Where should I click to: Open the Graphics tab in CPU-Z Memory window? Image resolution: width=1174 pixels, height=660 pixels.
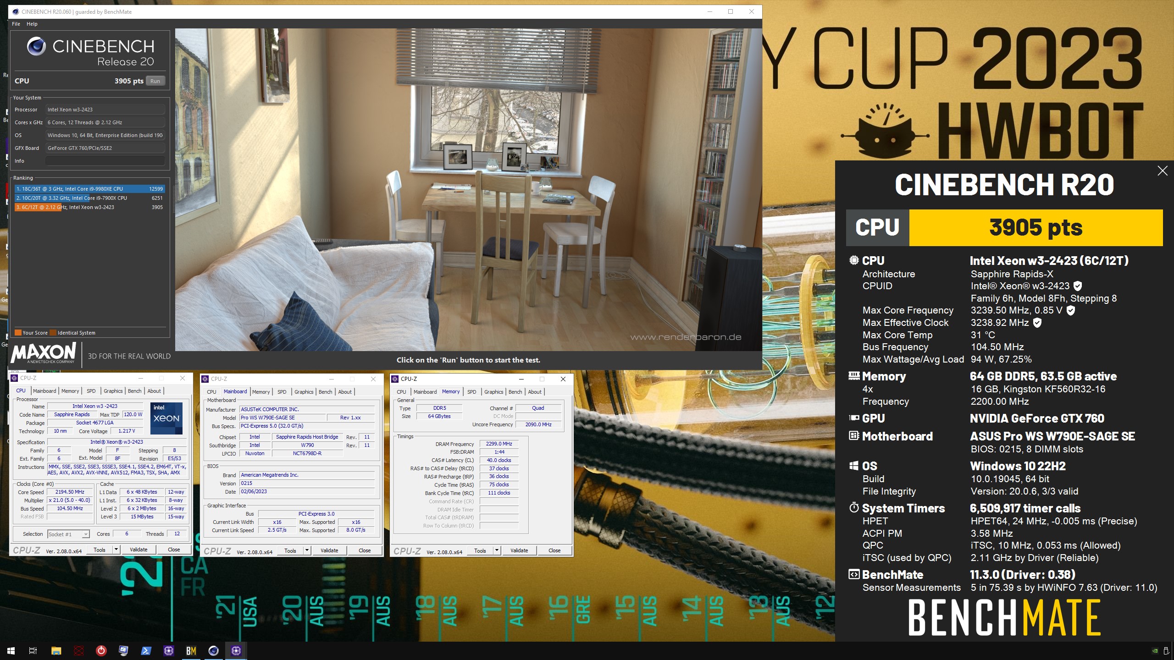(x=493, y=392)
